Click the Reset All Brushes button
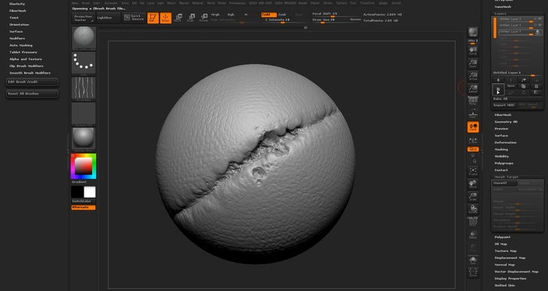This screenshot has width=548, height=291. pos(32,93)
